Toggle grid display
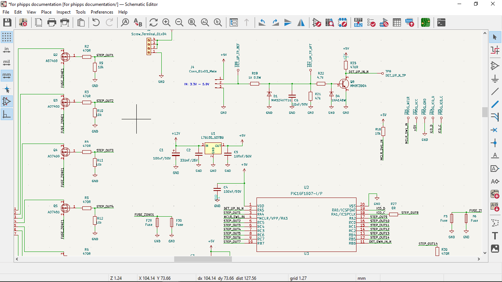 pos(7,37)
